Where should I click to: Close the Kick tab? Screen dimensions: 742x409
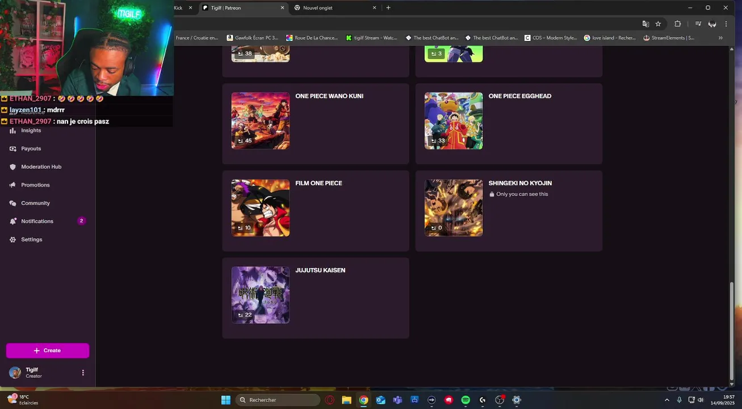tap(190, 8)
